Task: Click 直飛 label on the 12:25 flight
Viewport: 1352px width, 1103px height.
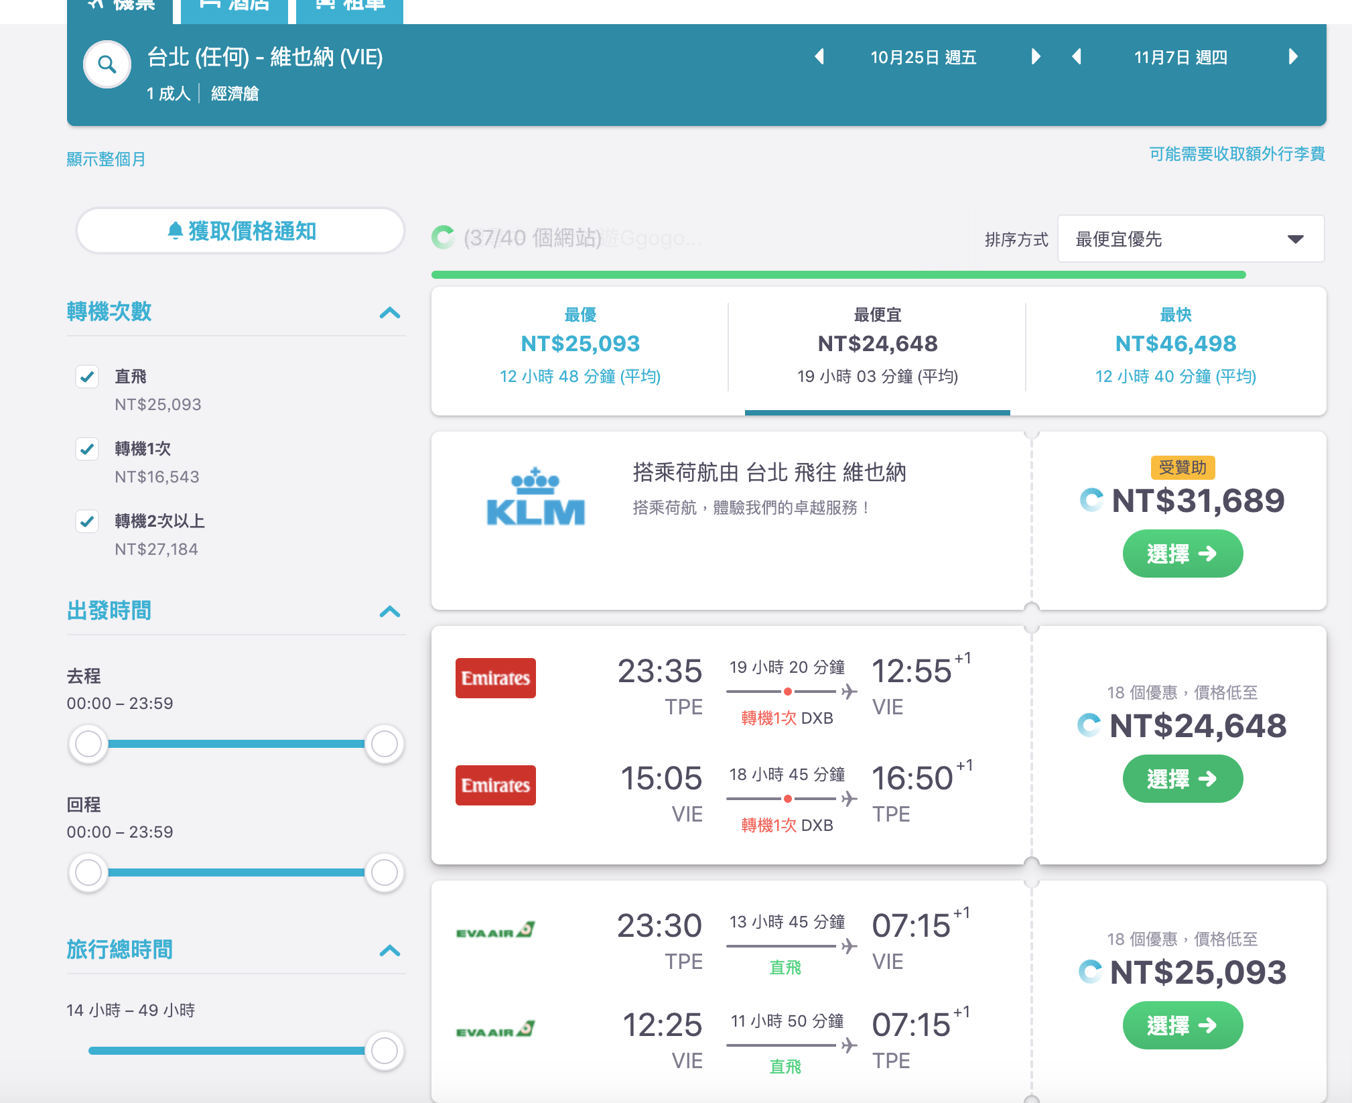Action: click(785, 1067)
